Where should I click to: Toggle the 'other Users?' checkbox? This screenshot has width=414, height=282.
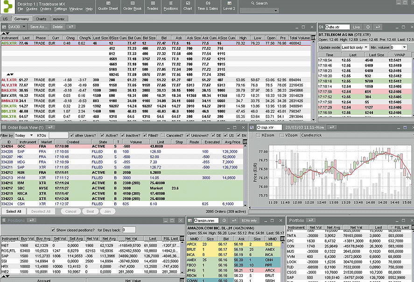(72, 135)
